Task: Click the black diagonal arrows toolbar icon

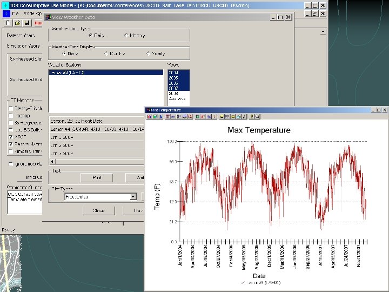Action: 244,116
